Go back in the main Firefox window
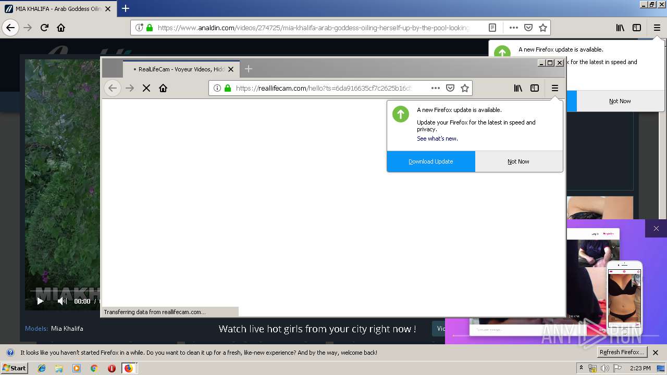The image size is (667, 375). click(x=10, y=28)
